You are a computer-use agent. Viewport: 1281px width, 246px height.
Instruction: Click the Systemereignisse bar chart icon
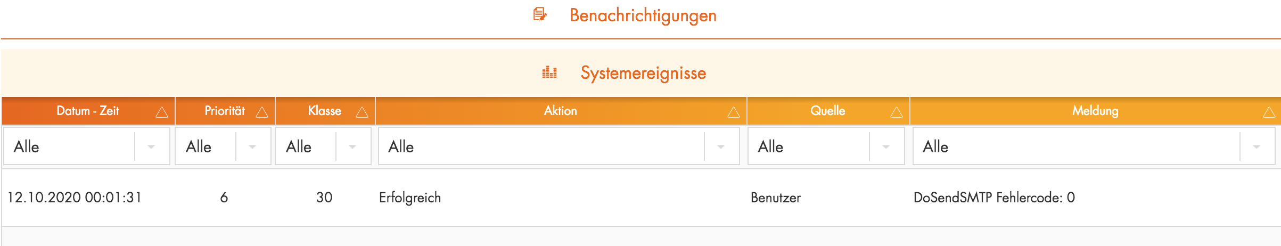click(x=549, y=72)
